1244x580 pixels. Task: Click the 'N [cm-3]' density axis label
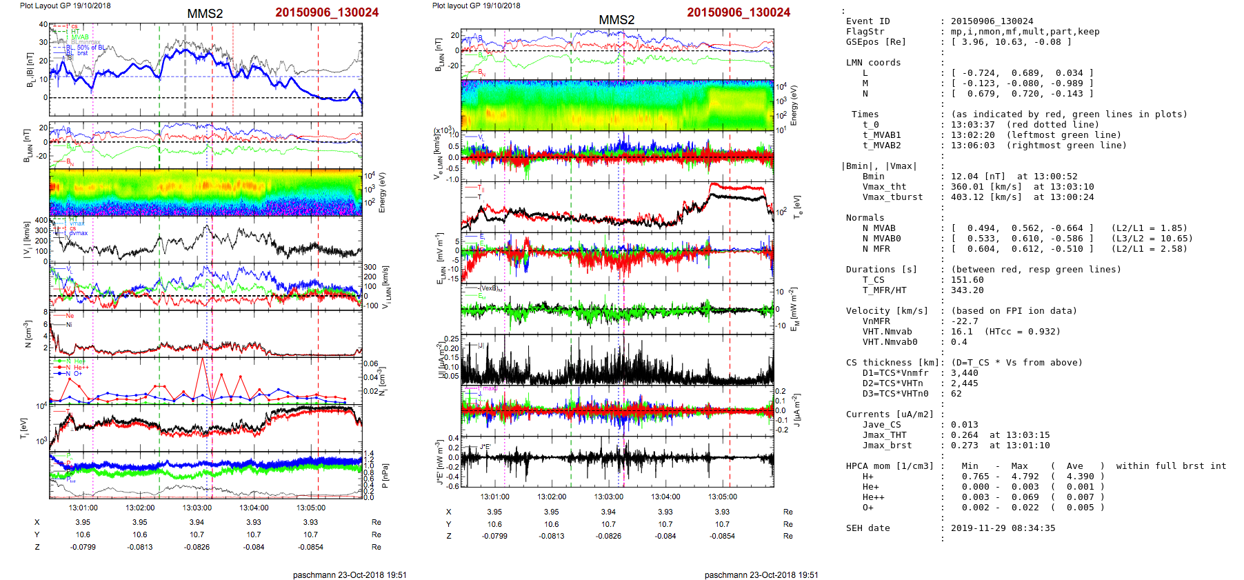(x=28, y=334)
